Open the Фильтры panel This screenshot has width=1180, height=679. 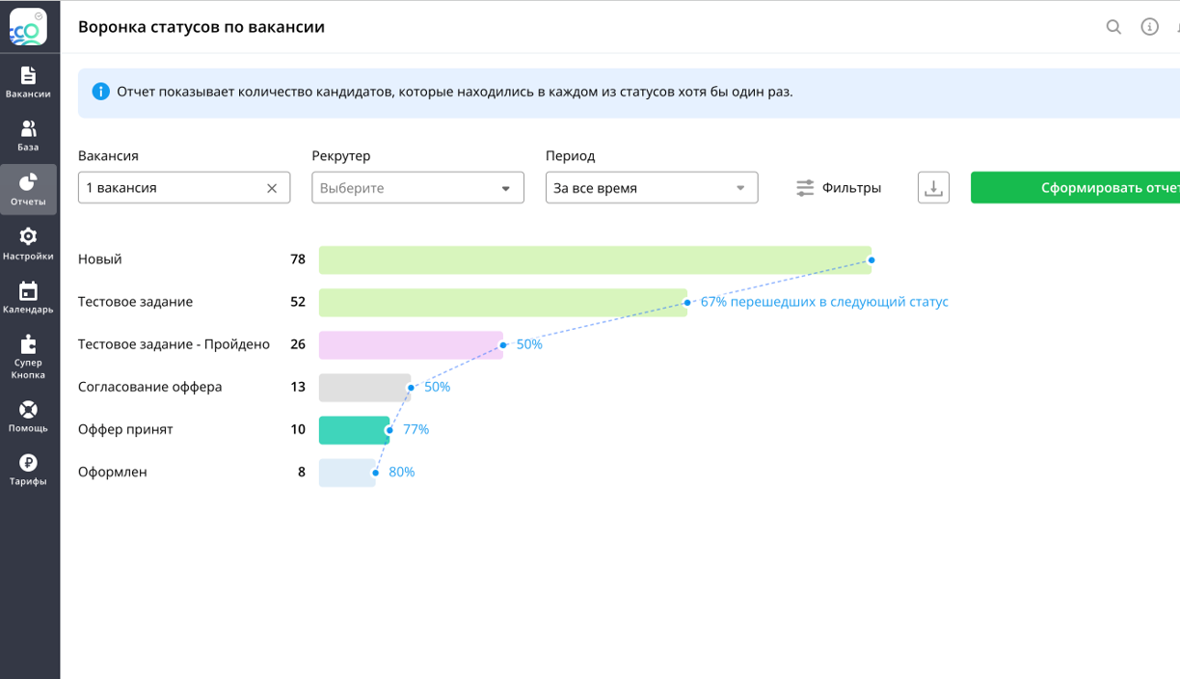point(839,188)
